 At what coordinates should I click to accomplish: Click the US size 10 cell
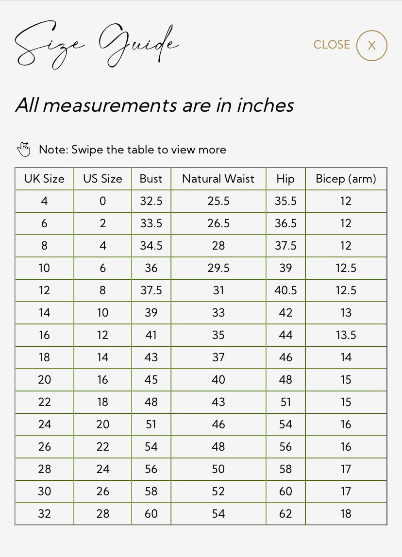click(102, 313)
